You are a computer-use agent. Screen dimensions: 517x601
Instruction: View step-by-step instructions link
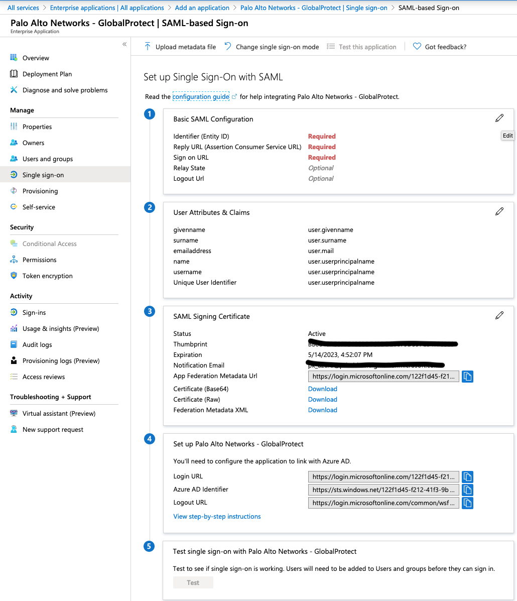pos(217,516)
